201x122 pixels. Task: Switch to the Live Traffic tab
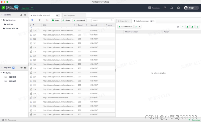(x=45, y=15)
